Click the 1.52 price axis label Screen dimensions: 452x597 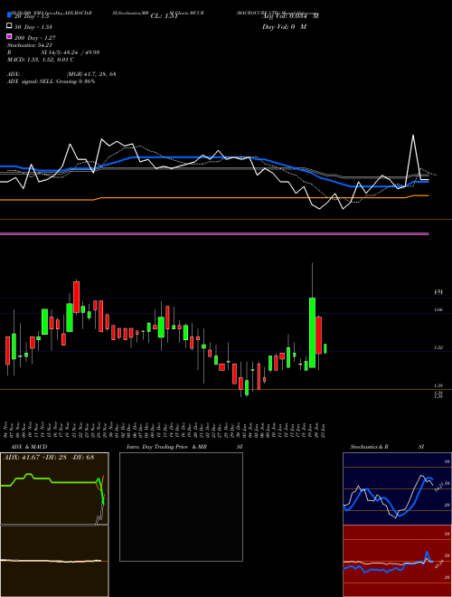(x=438, y=347)
